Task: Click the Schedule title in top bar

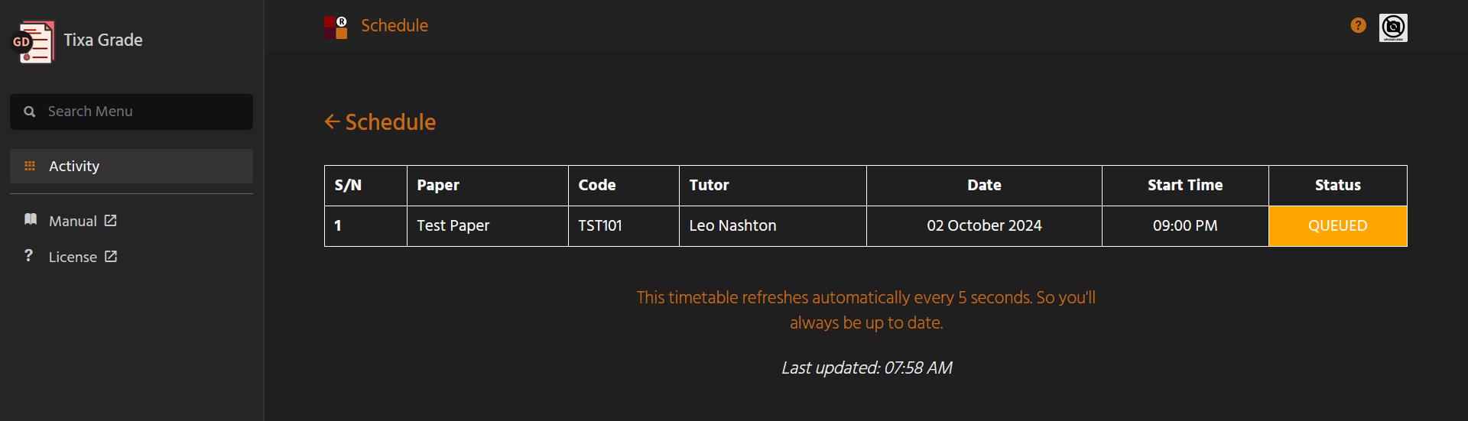Action: (x=395, y=25)
